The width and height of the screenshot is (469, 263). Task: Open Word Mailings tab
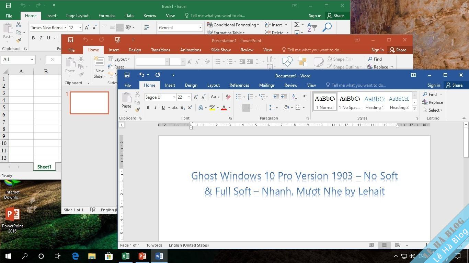(267, 85)
